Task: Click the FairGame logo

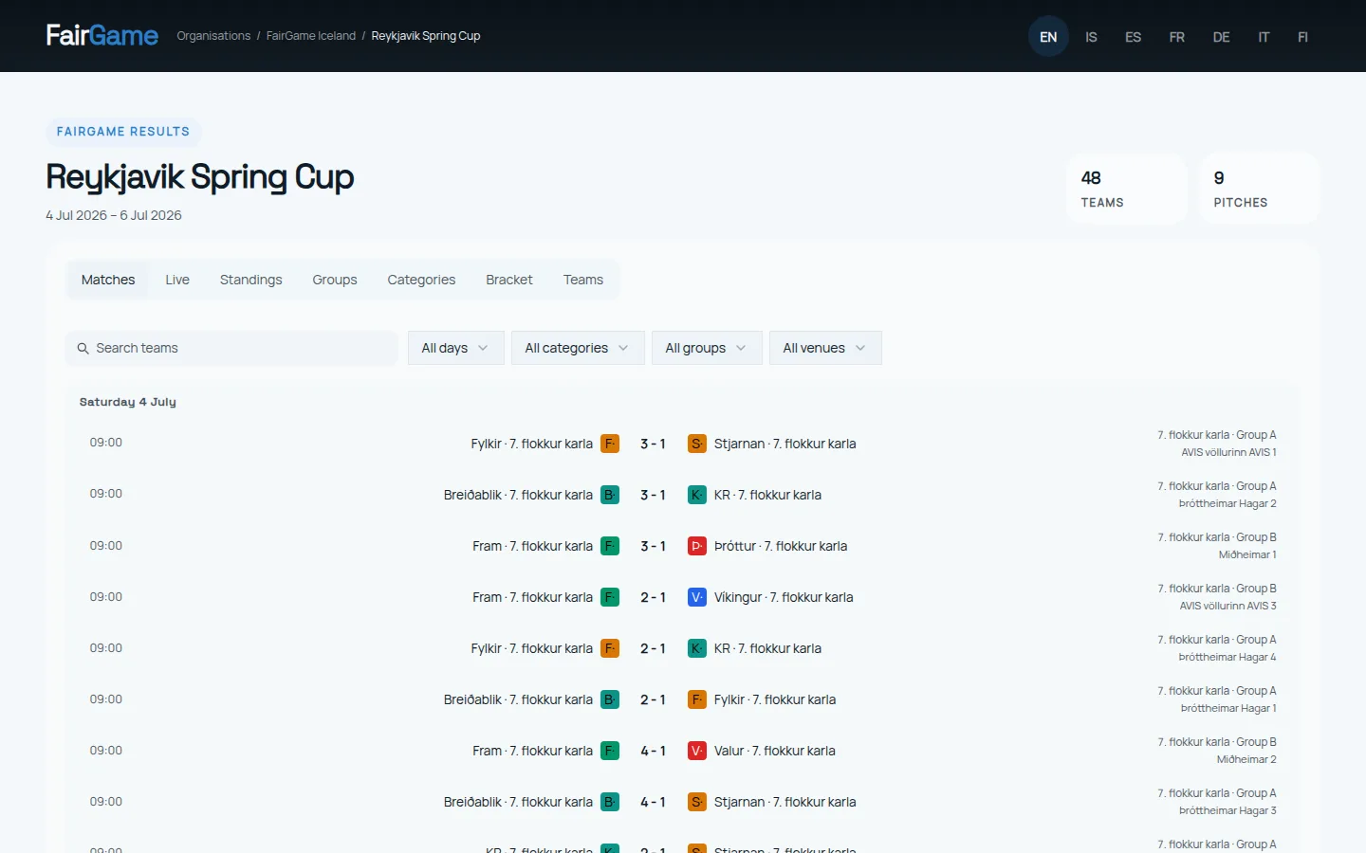Action: [x=102, y=36]
